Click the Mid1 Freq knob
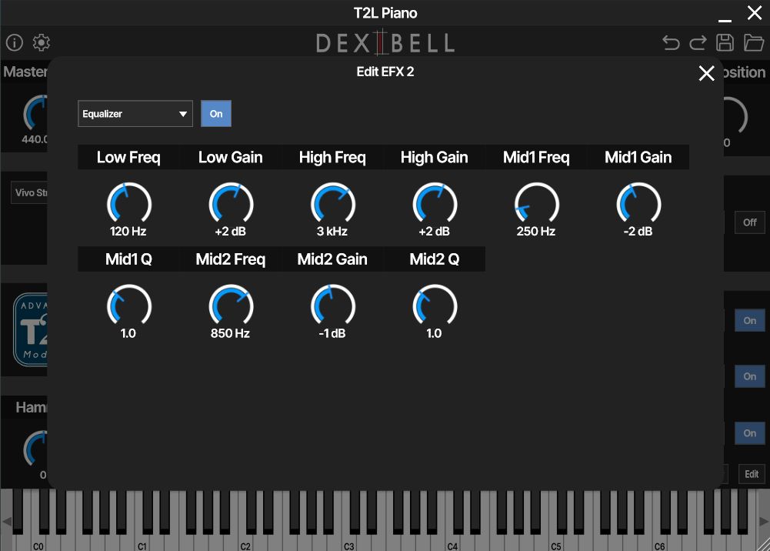The image size is (770, 551). coord(537,204)
